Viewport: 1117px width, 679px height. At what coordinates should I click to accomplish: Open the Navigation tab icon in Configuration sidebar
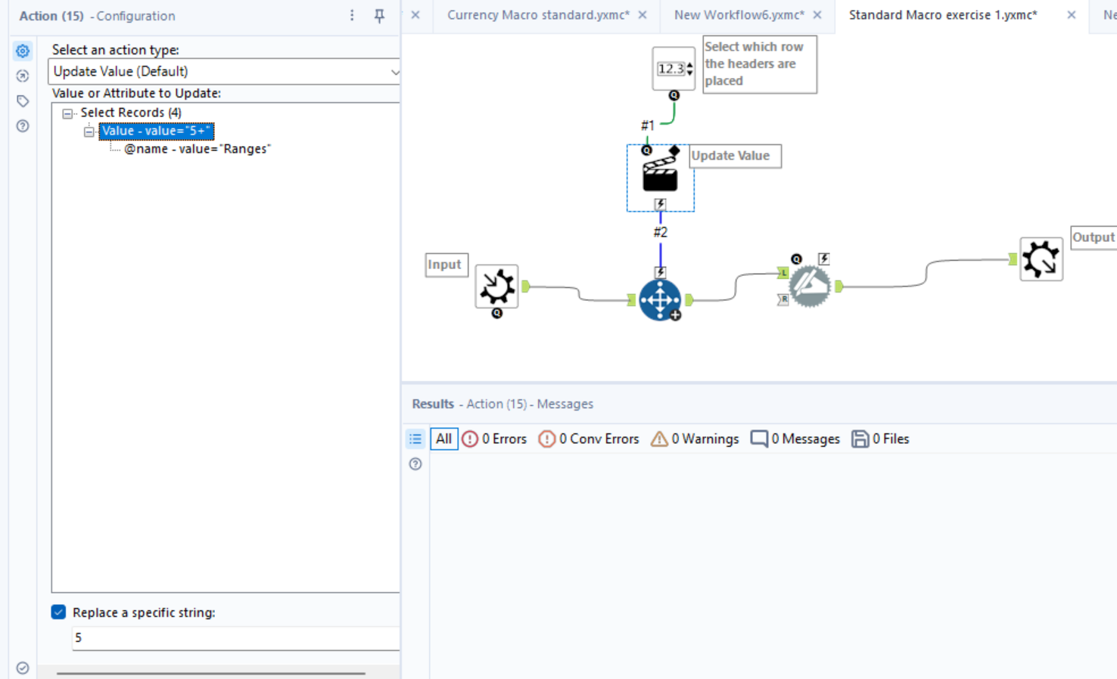point(23,76)
